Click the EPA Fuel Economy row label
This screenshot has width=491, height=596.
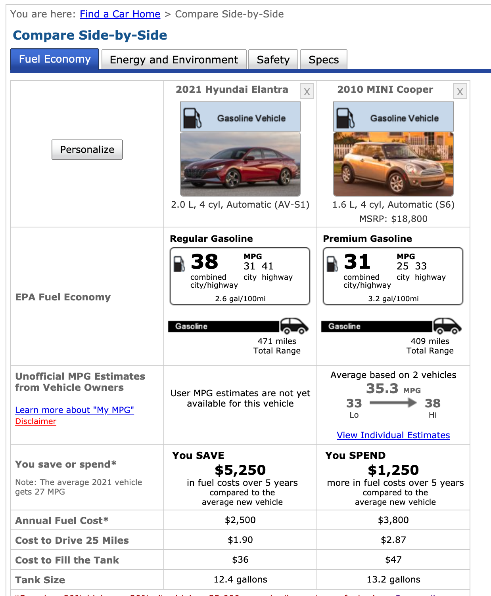(x=63, y=297)
